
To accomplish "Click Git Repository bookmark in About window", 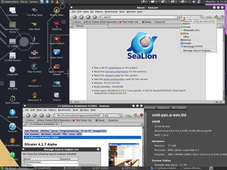I will click(x=109, y=22).
